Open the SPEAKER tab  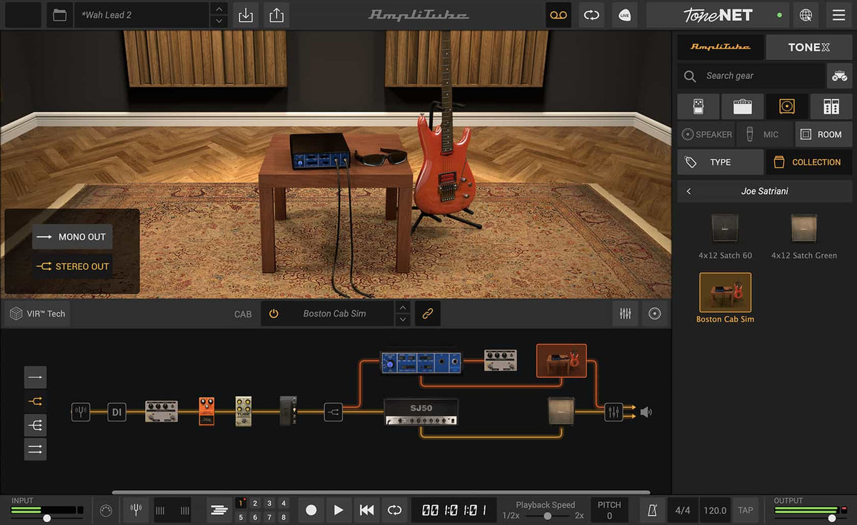[x=706, y=134]
